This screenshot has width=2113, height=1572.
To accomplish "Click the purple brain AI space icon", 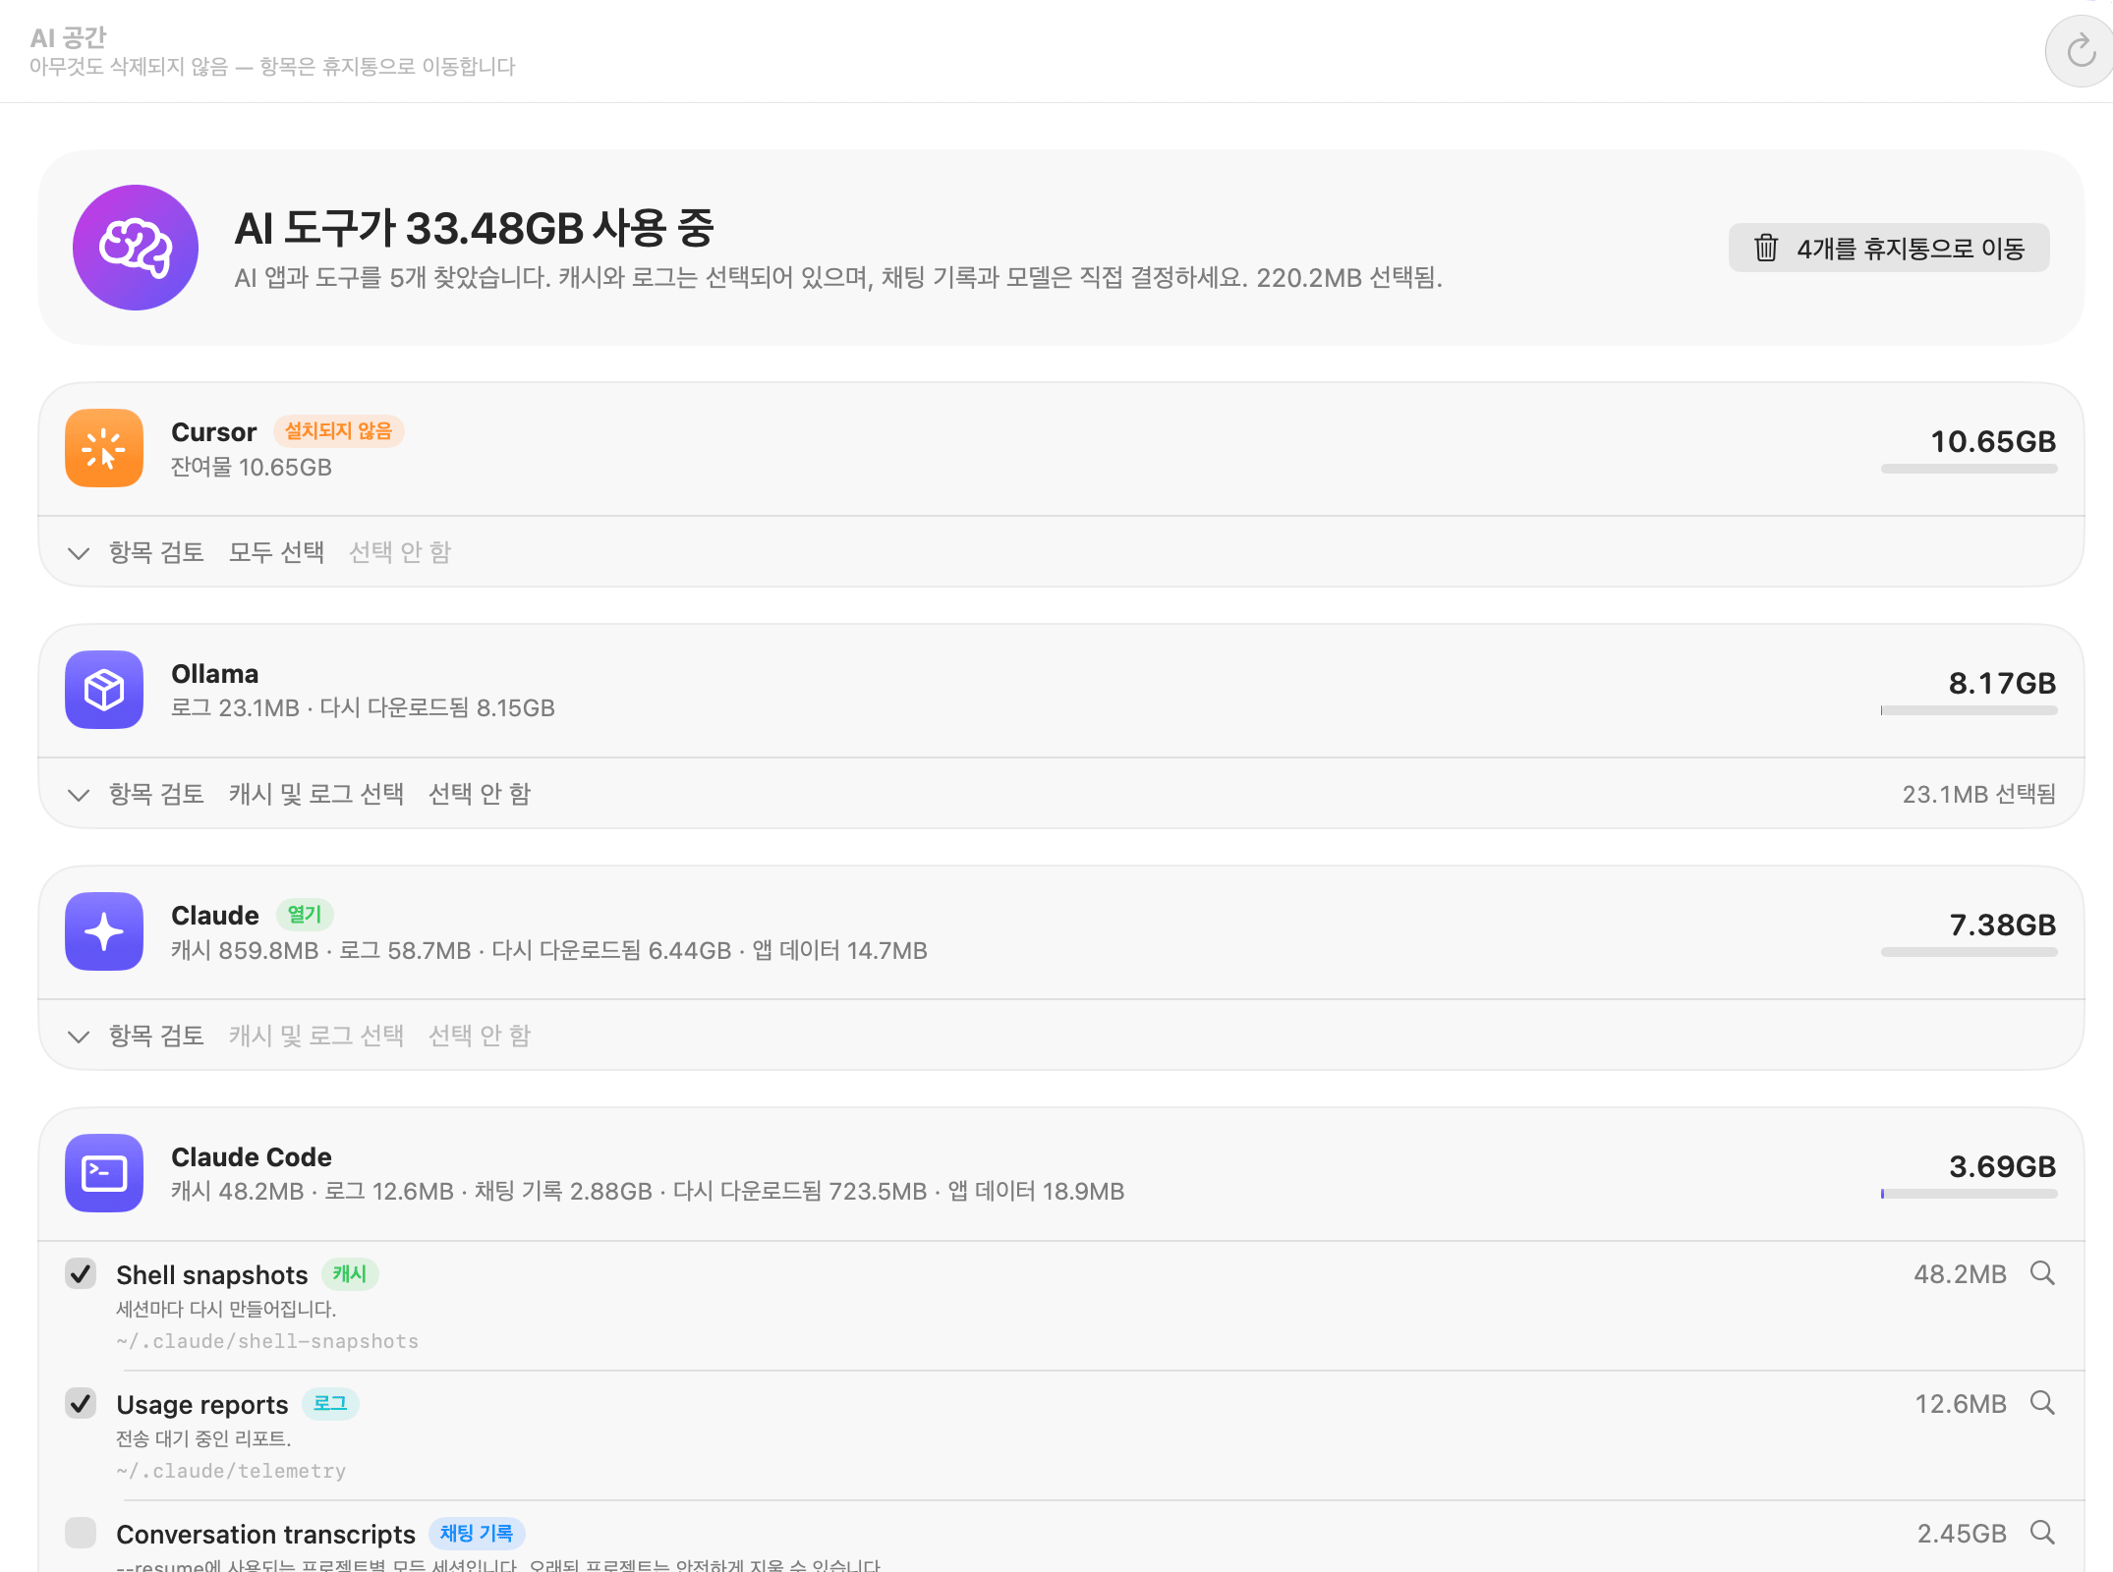I will 136,248.
